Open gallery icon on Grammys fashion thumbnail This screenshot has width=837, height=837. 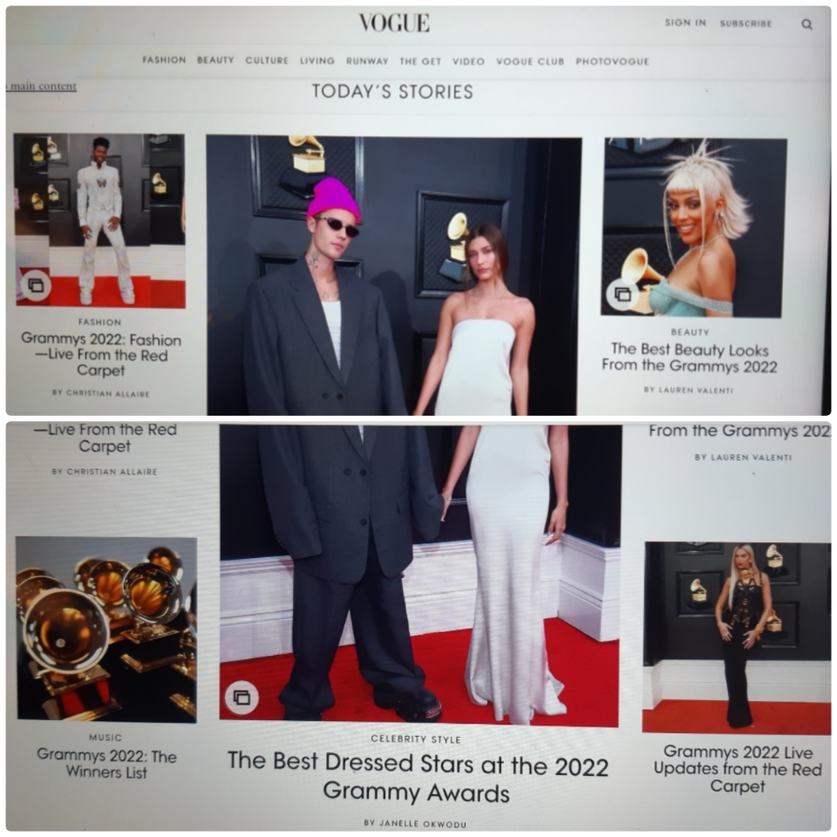pos(36,285)
